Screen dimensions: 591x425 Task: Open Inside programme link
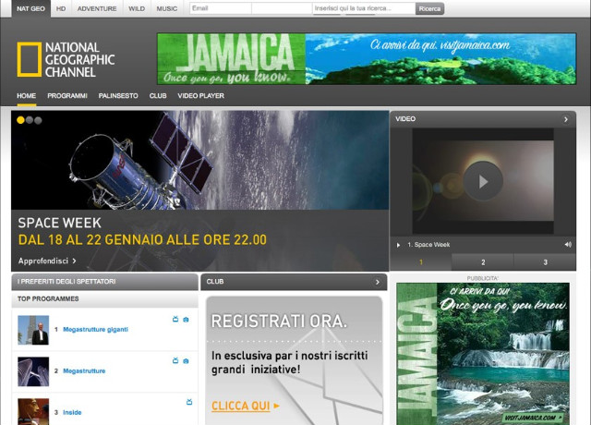(x=72, y=413)
